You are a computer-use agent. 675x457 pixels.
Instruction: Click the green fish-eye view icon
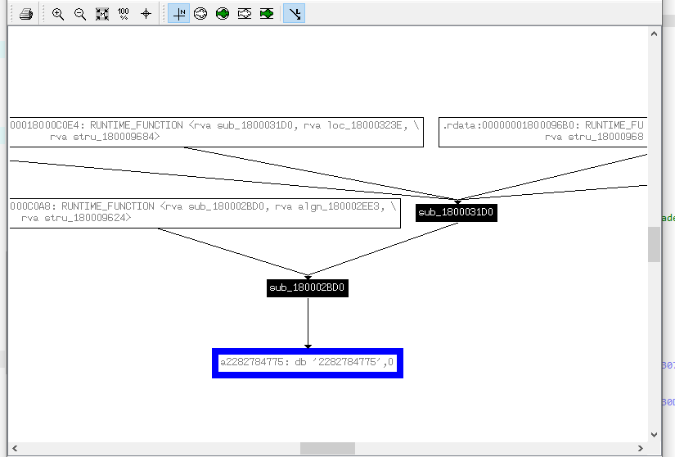click(267, 14)
